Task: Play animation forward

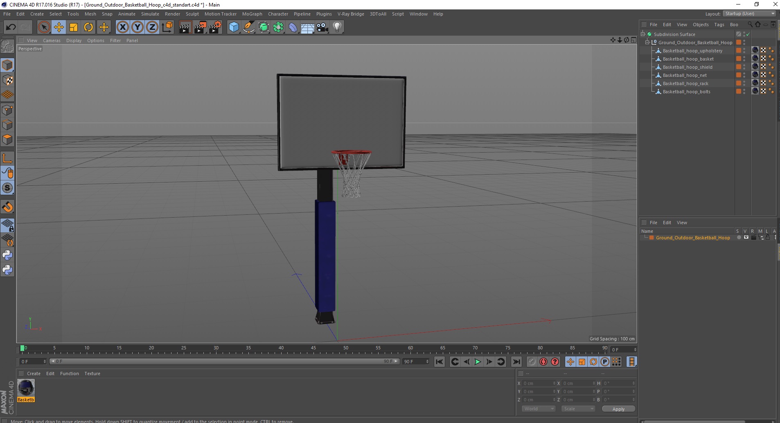Action: 478,362
